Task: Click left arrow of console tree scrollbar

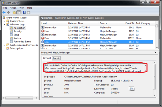Action: [x=3, y=98]
